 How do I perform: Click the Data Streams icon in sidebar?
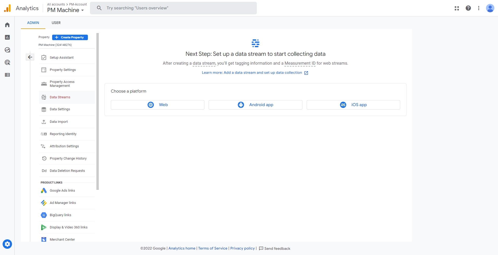pos(44,97)
